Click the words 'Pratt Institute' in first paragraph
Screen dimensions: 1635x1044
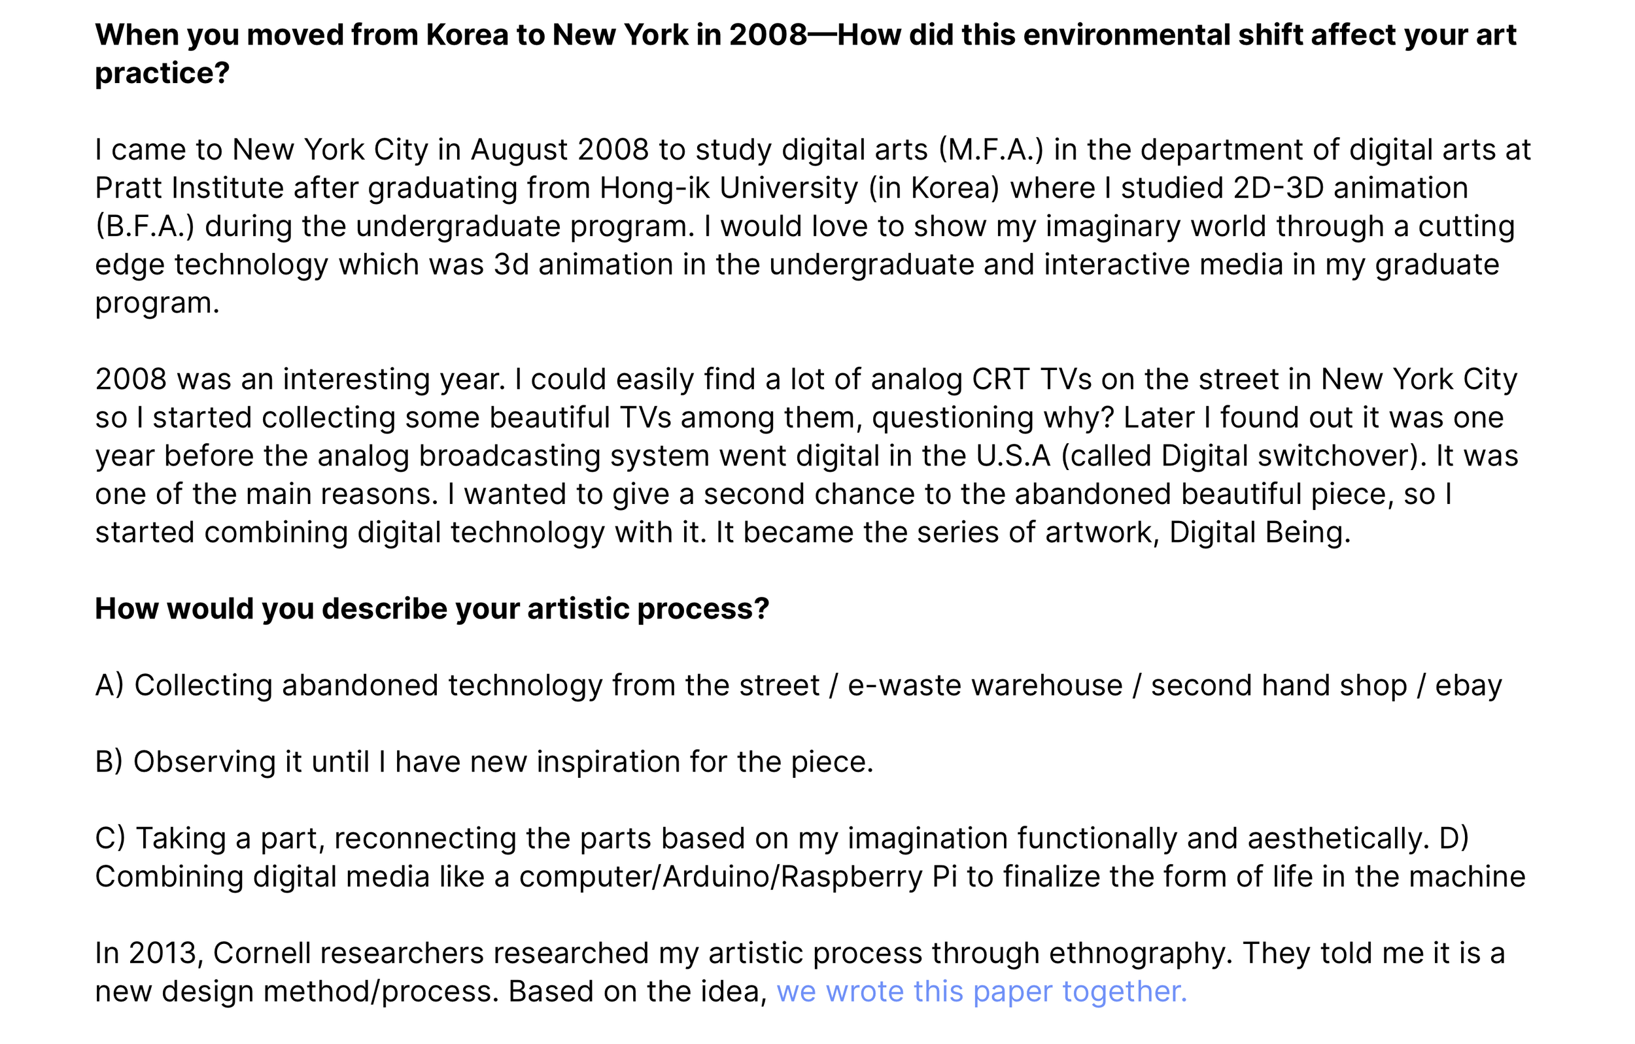tap(190, 188)
